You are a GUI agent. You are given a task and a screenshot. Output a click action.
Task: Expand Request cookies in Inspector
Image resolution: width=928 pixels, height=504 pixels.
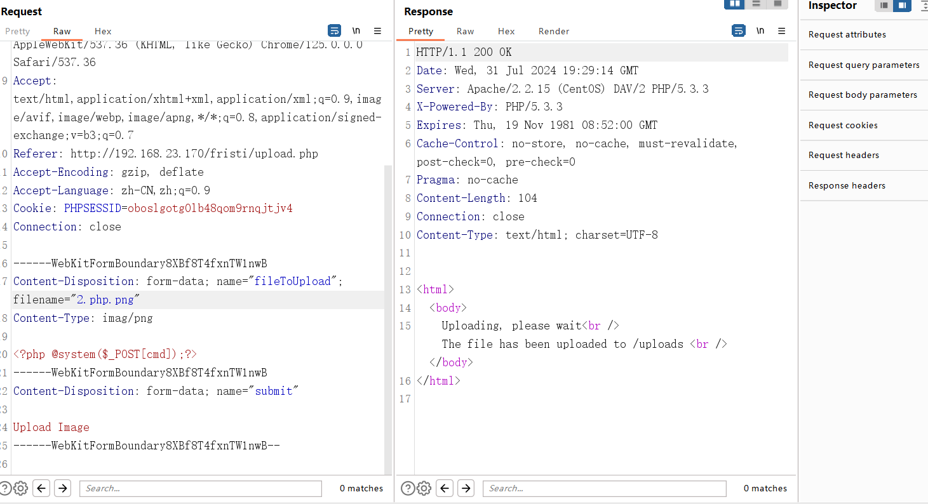[864, 125]
